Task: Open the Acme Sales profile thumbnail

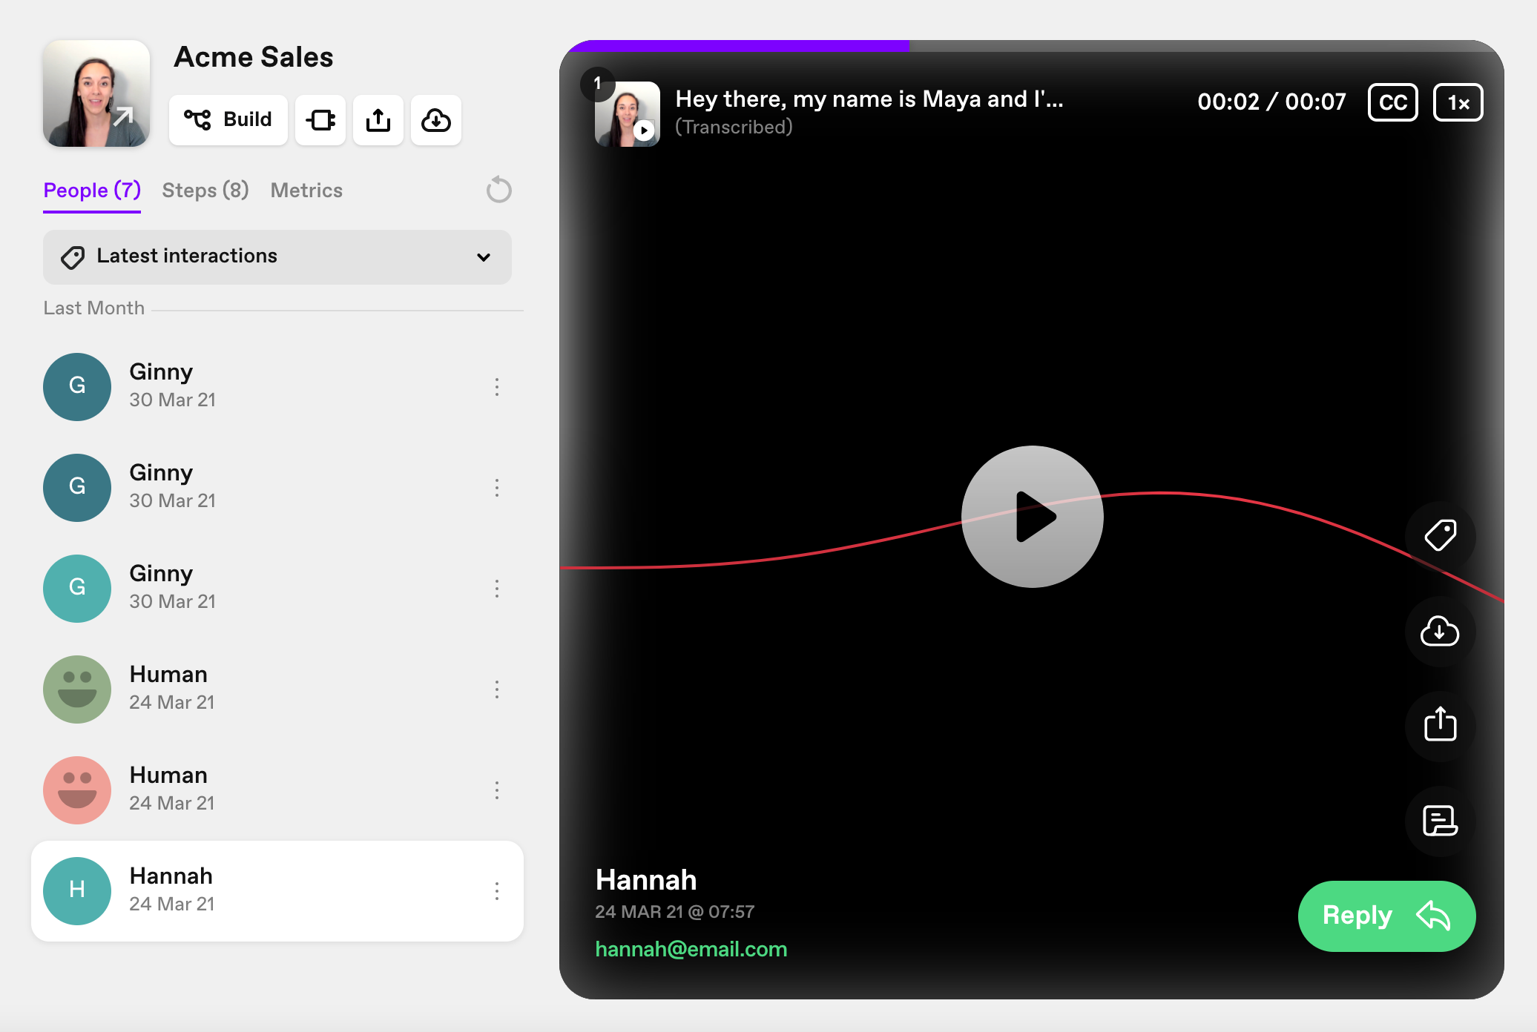Action: click(x=96, y=93)
